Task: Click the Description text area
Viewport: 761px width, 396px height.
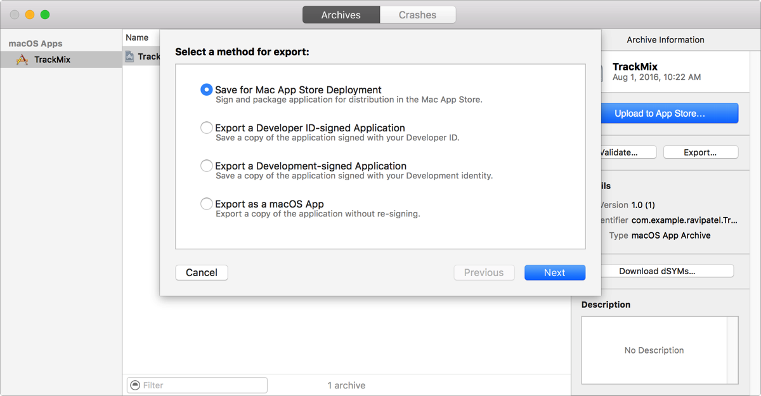Action: [x=654, y=350]
